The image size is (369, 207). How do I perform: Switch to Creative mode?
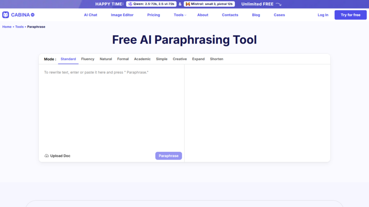180,59
